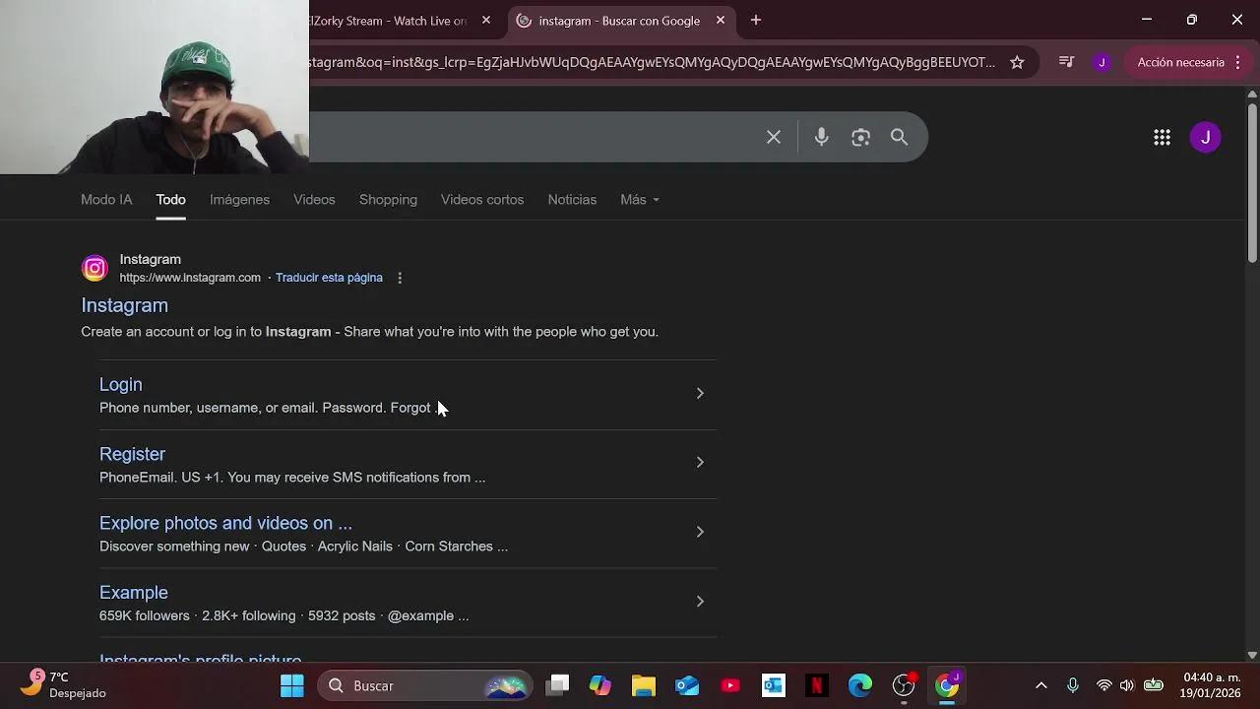The height and width of the screenshot is (709, 1260).
Task: Expand the Example sitelink chevron
Action: [700, 601]
